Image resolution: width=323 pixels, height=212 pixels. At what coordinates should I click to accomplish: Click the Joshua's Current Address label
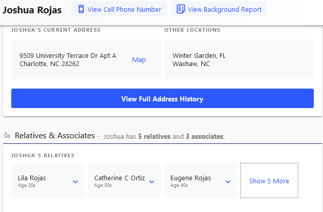(56, 30)
